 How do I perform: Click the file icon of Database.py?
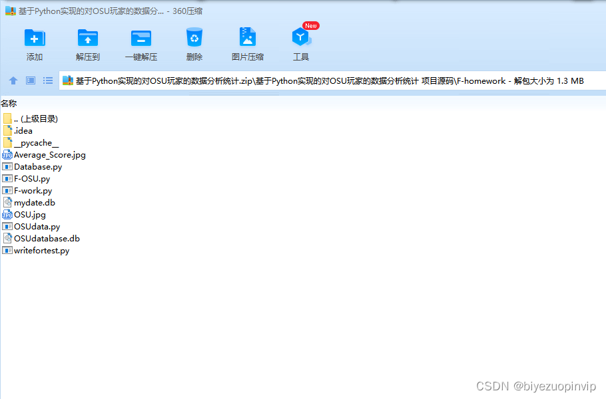7,167
